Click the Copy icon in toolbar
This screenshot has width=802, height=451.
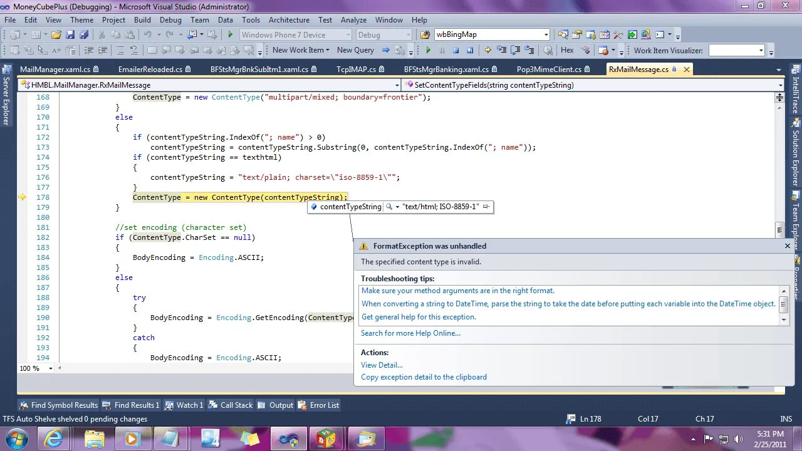[116, 34]
